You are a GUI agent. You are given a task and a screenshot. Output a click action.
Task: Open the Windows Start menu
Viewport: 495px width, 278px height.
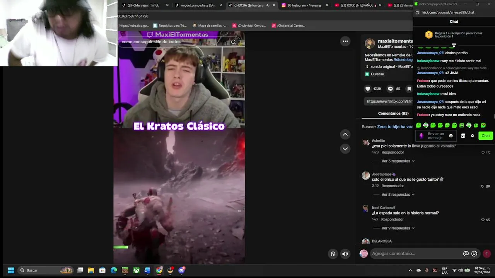click(x=11, y=270)
